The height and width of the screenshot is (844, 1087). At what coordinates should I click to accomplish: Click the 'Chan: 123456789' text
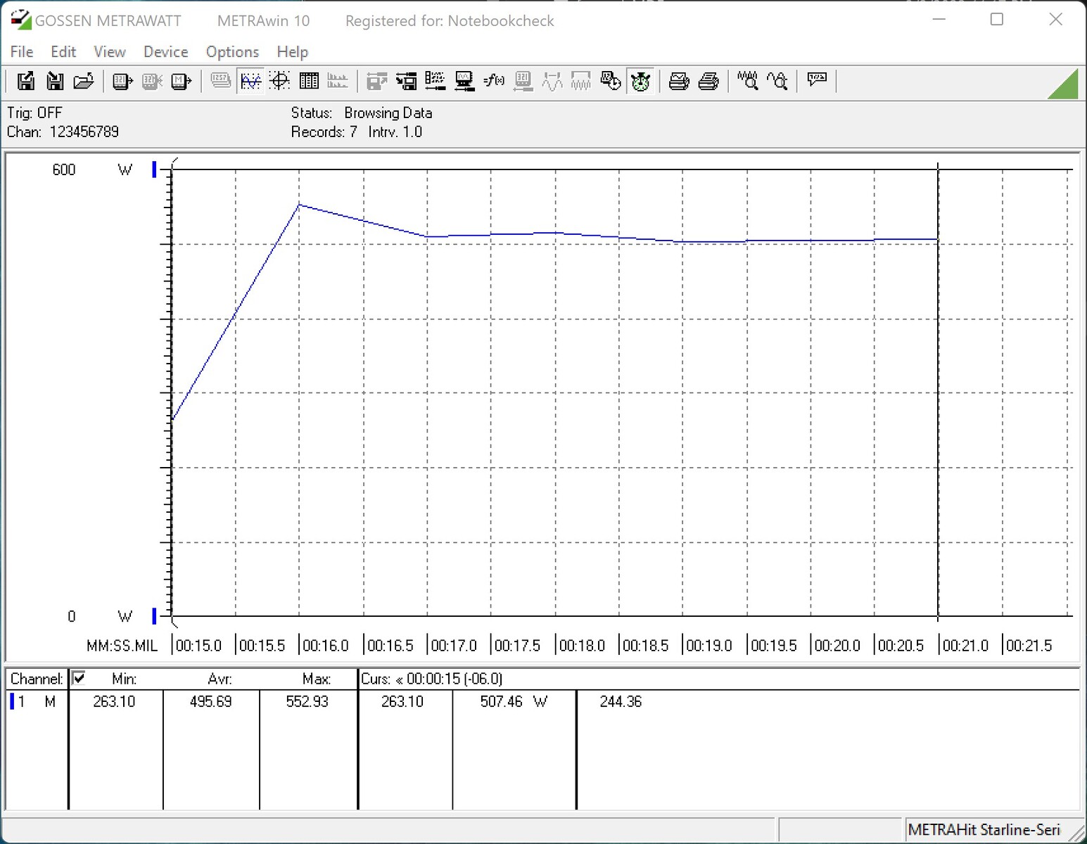tap(63, 132)
